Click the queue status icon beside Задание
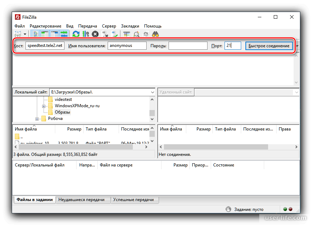This screenshot has width=312, height=225. [x=228, y=209]
